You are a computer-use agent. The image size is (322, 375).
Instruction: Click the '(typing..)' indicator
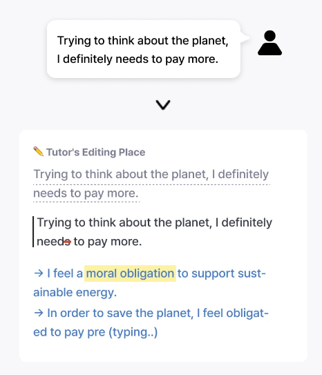click(x=133, y=332)
